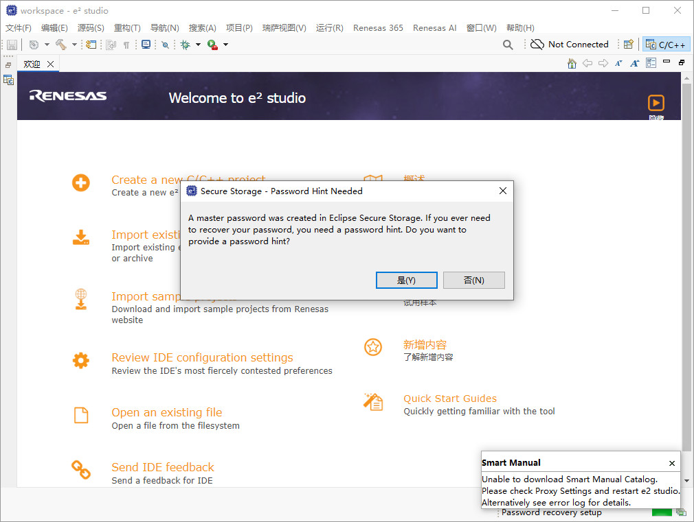The image size is (694, 522).
Task: Open Review IDE configuration settings link
Action: pos(202,357)
